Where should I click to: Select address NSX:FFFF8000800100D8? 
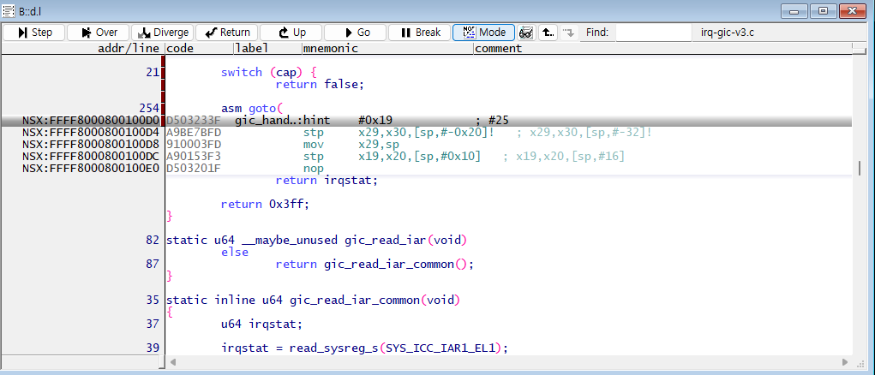click(x=90, y=145)
